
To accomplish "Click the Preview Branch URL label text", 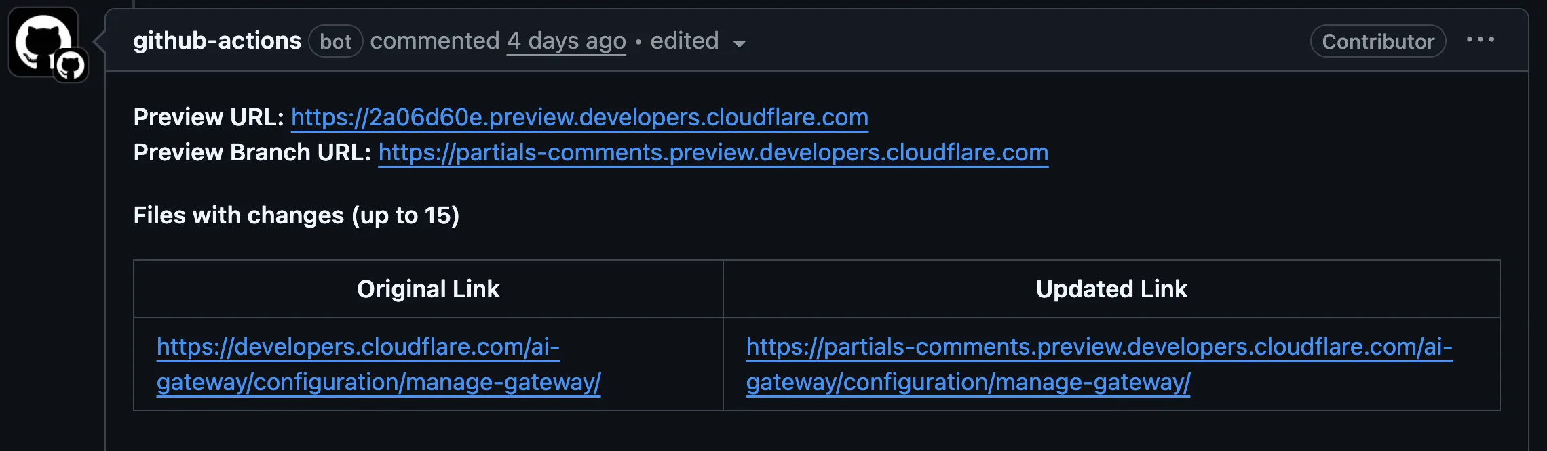I will click(x=252, y=153).
